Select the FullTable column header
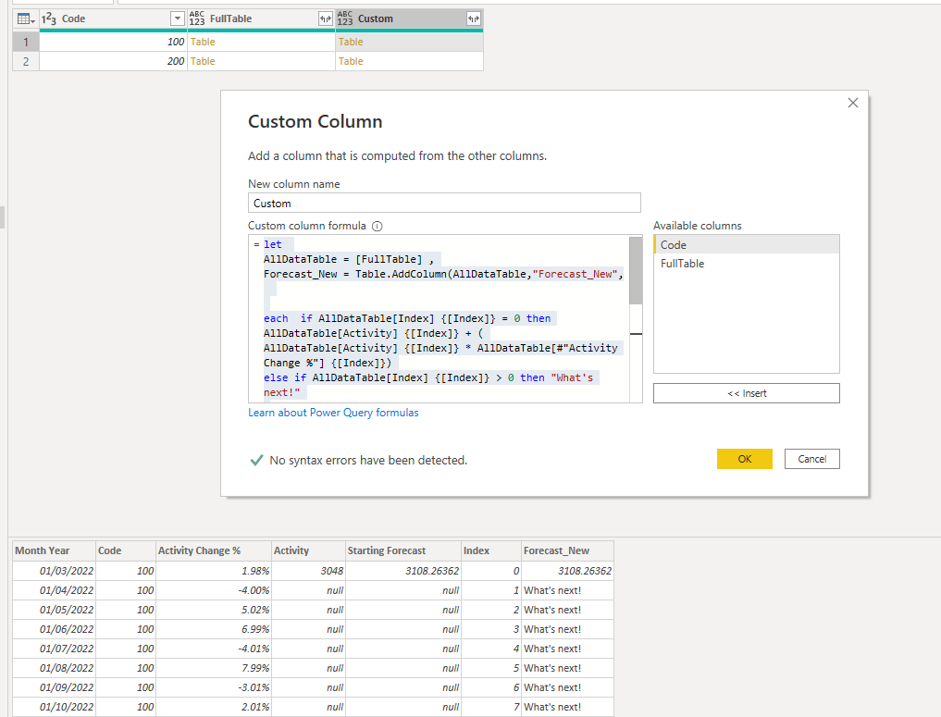The height and width of the screenshot is (717, 941). tap(261, 19)
